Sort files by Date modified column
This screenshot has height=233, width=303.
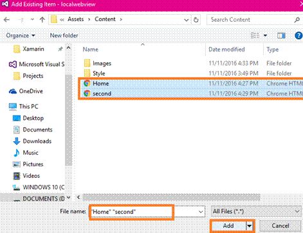pos(226,49)
